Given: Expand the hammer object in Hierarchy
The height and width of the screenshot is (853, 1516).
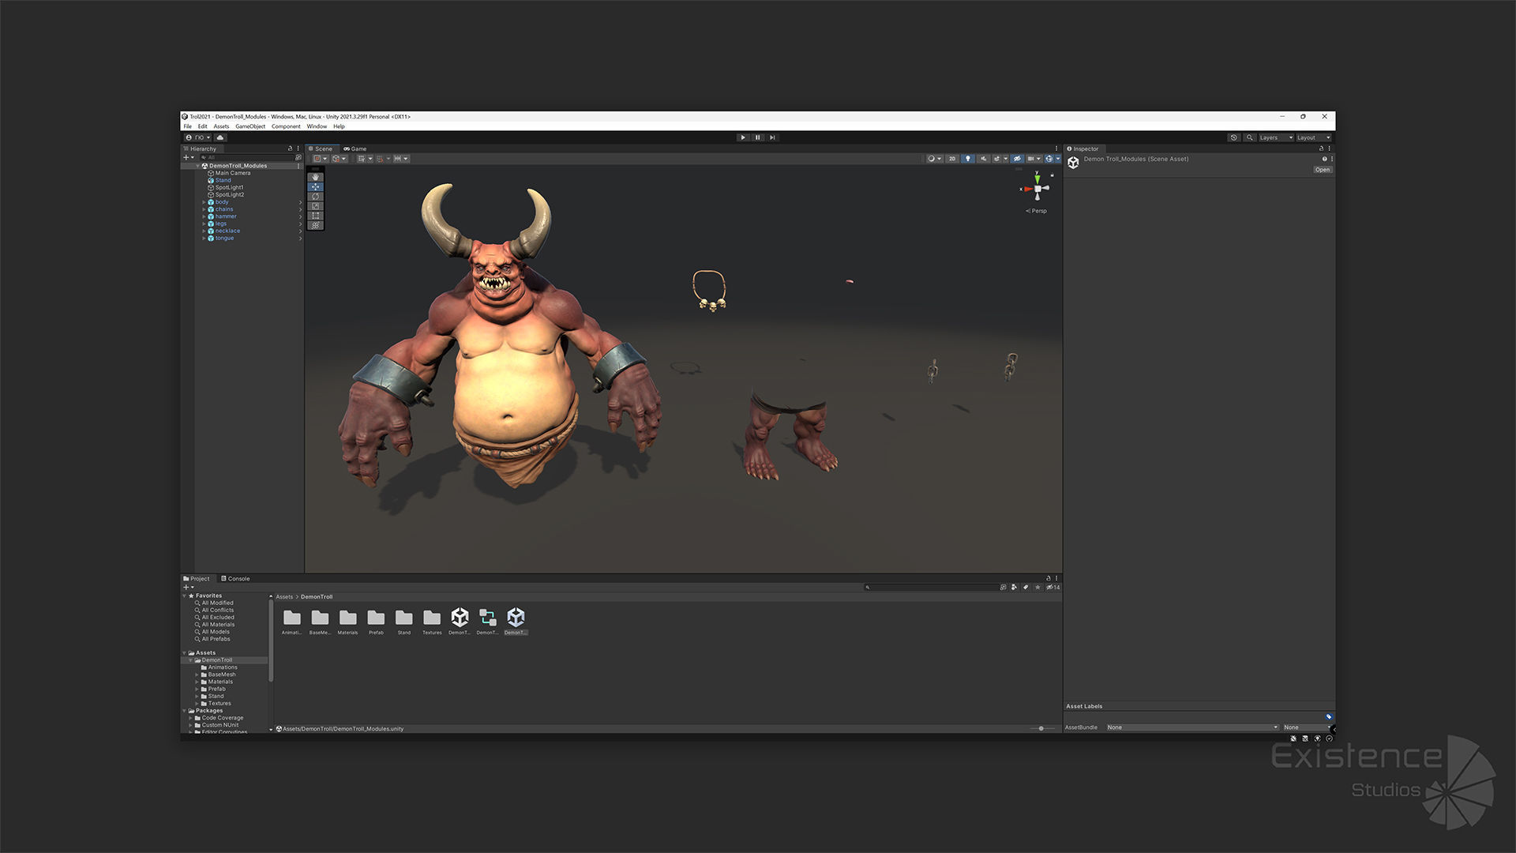Looking at the screenshot, I should pos(204,216).
